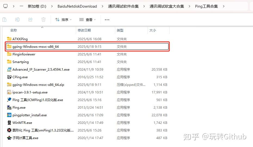The image size is (253, 147).
Task: Sort by 名称 column header
Action: coord(14,30)
